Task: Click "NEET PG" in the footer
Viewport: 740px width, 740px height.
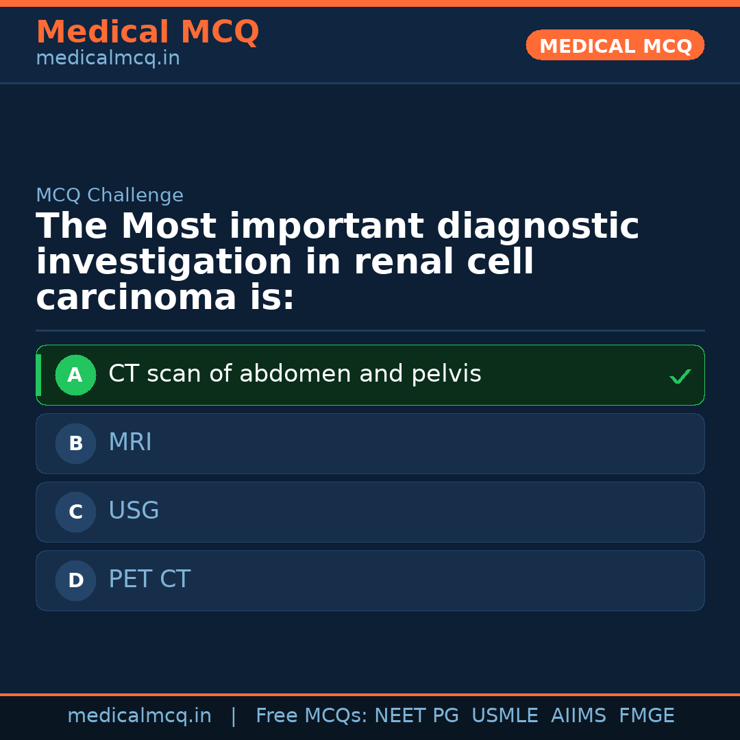Action: 417,716
